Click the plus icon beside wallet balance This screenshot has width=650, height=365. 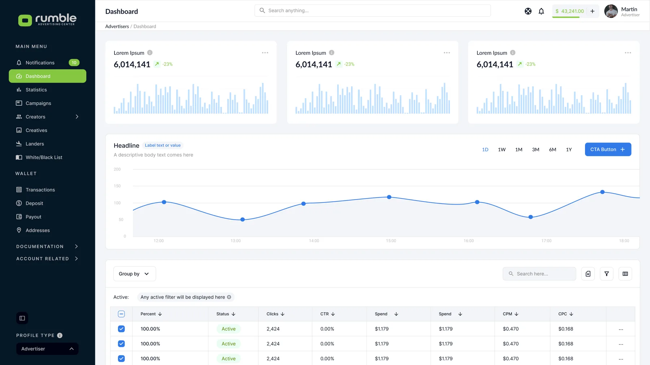592,11
